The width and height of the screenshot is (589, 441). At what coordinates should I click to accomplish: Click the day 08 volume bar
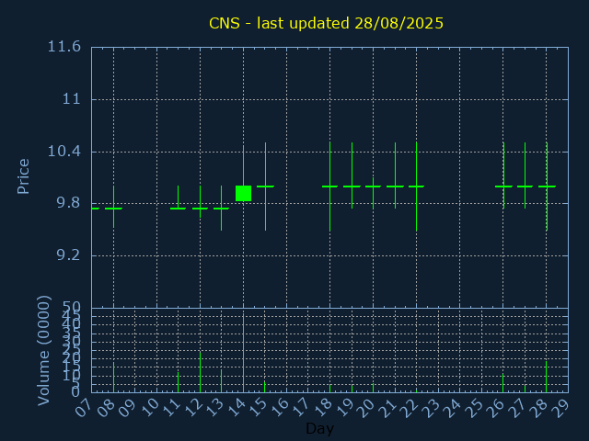113,378
